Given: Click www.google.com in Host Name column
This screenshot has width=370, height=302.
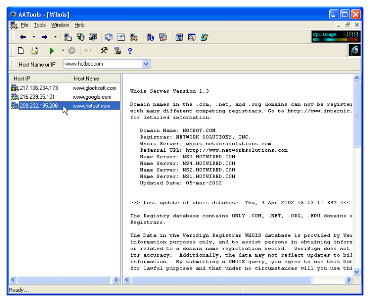Looking at the screenshot, I should [x=92, y=97].
